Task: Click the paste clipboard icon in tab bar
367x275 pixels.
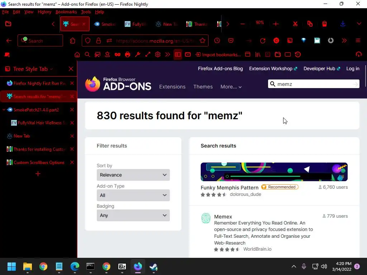Action: (324, 24)
